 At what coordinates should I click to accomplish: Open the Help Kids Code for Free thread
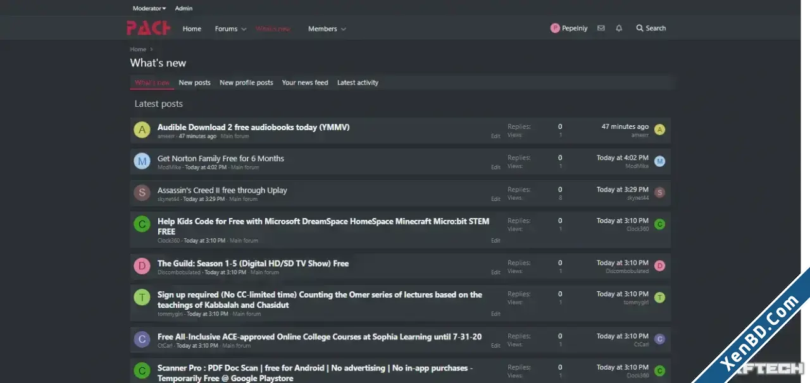click(323, 226)
